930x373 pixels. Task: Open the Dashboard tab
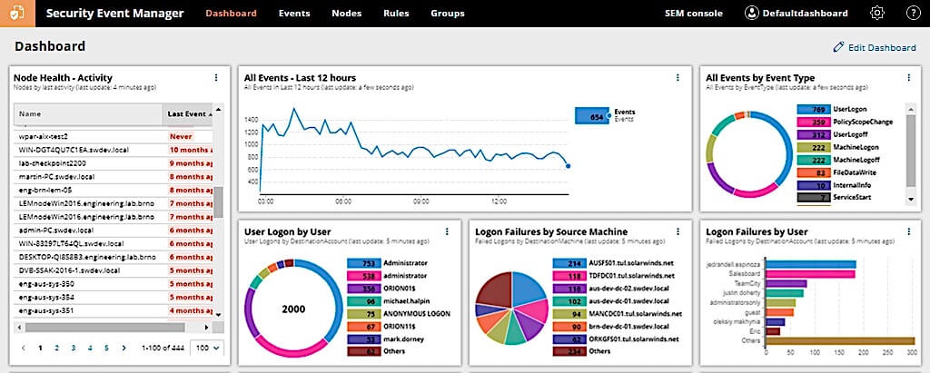pos(232,13)
